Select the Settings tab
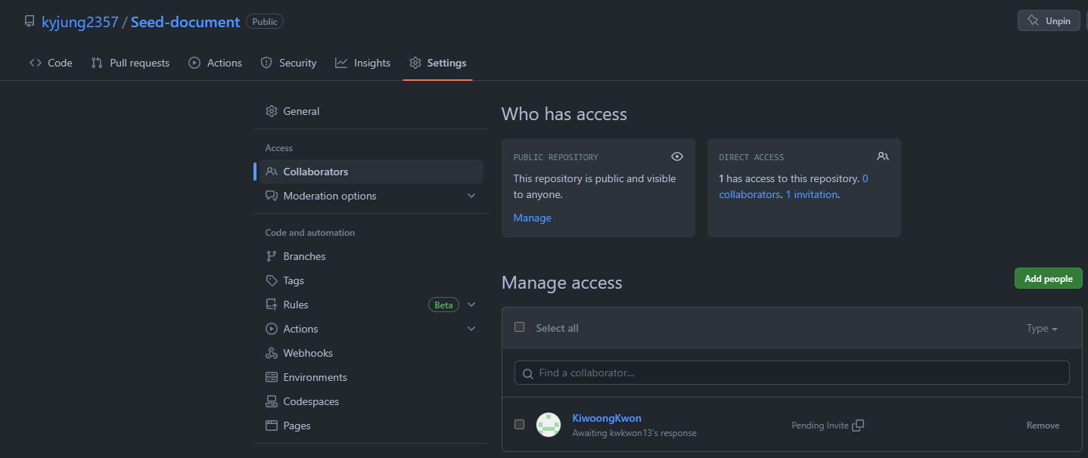 click(438, 63)
